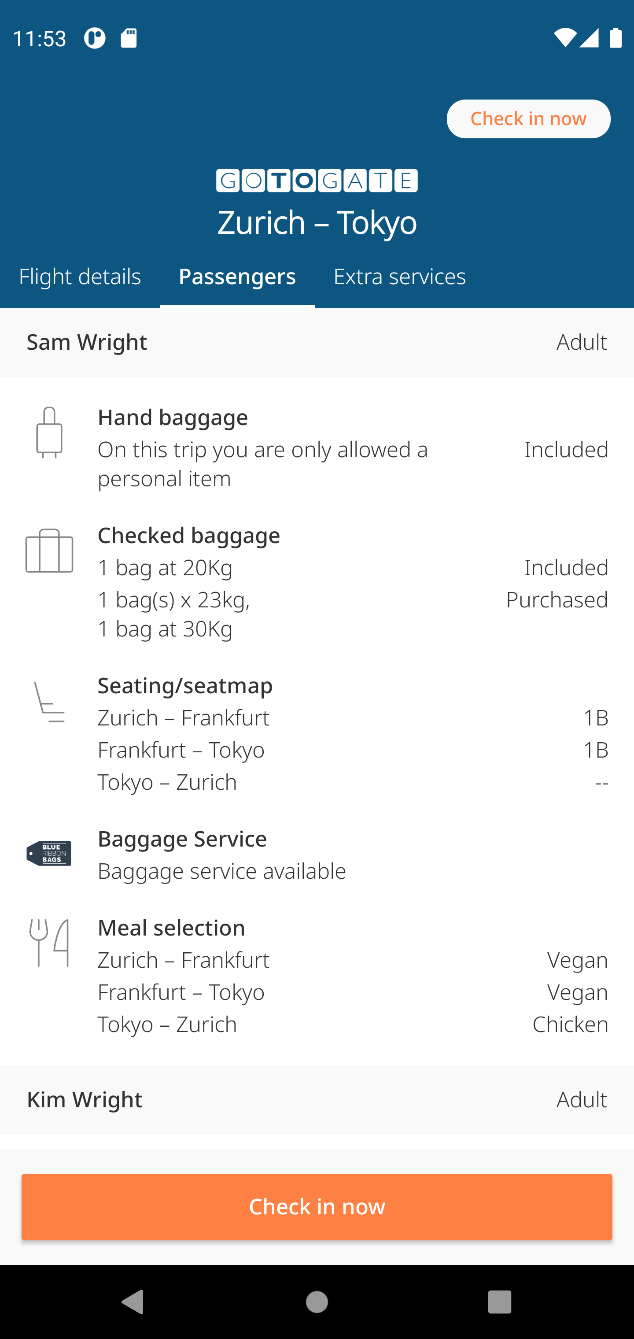The width and height of the screenshot is (634, 1339).
Task: Tap the seat icon beside Seating/seatmap
Action: pyautogui.click(x=49, y=702)
